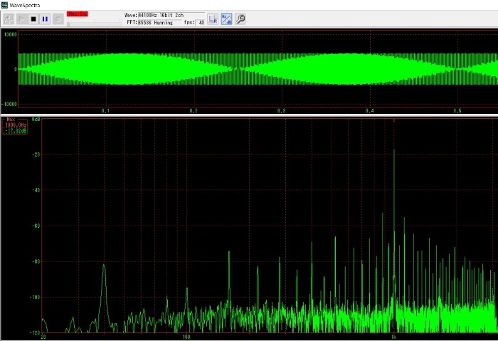
Task: Click the 0.4 time label on waveform
Action: pyautogui.click(x=369, y=111)
